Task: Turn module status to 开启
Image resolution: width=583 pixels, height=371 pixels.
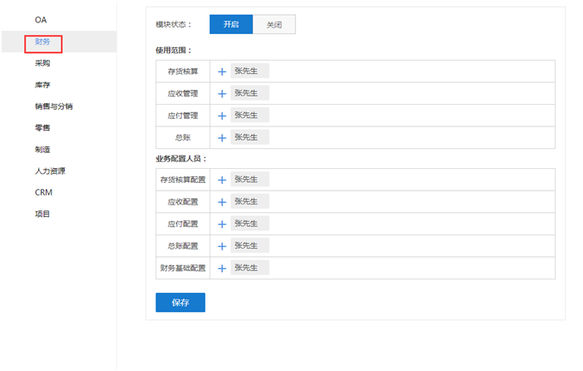Action: 231,24
